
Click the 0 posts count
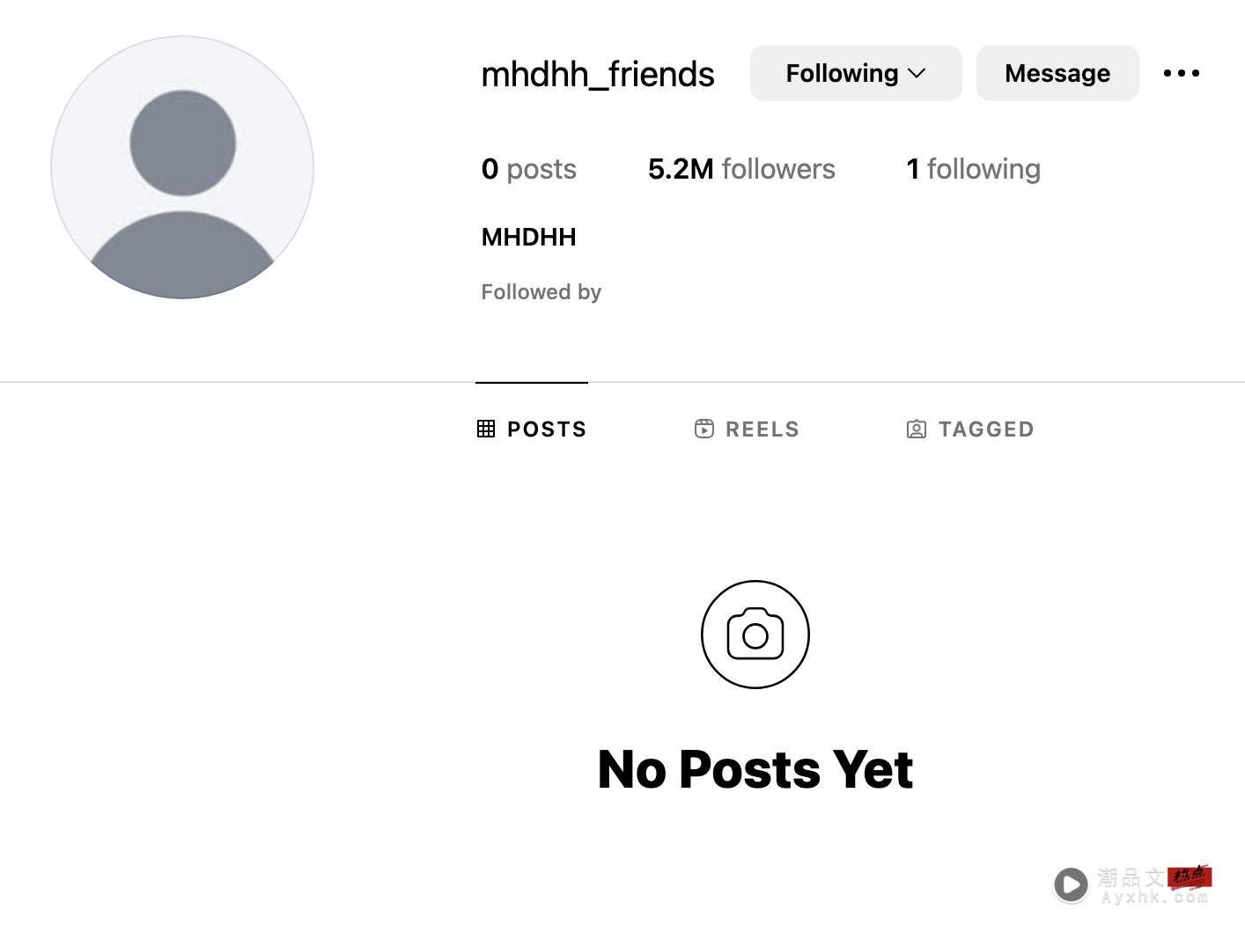[x=529, y=169]
